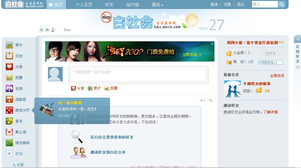The image size is (301, 168).
Task: Click the NO BOSS logo badge
Action: click(x=106, y=17)
